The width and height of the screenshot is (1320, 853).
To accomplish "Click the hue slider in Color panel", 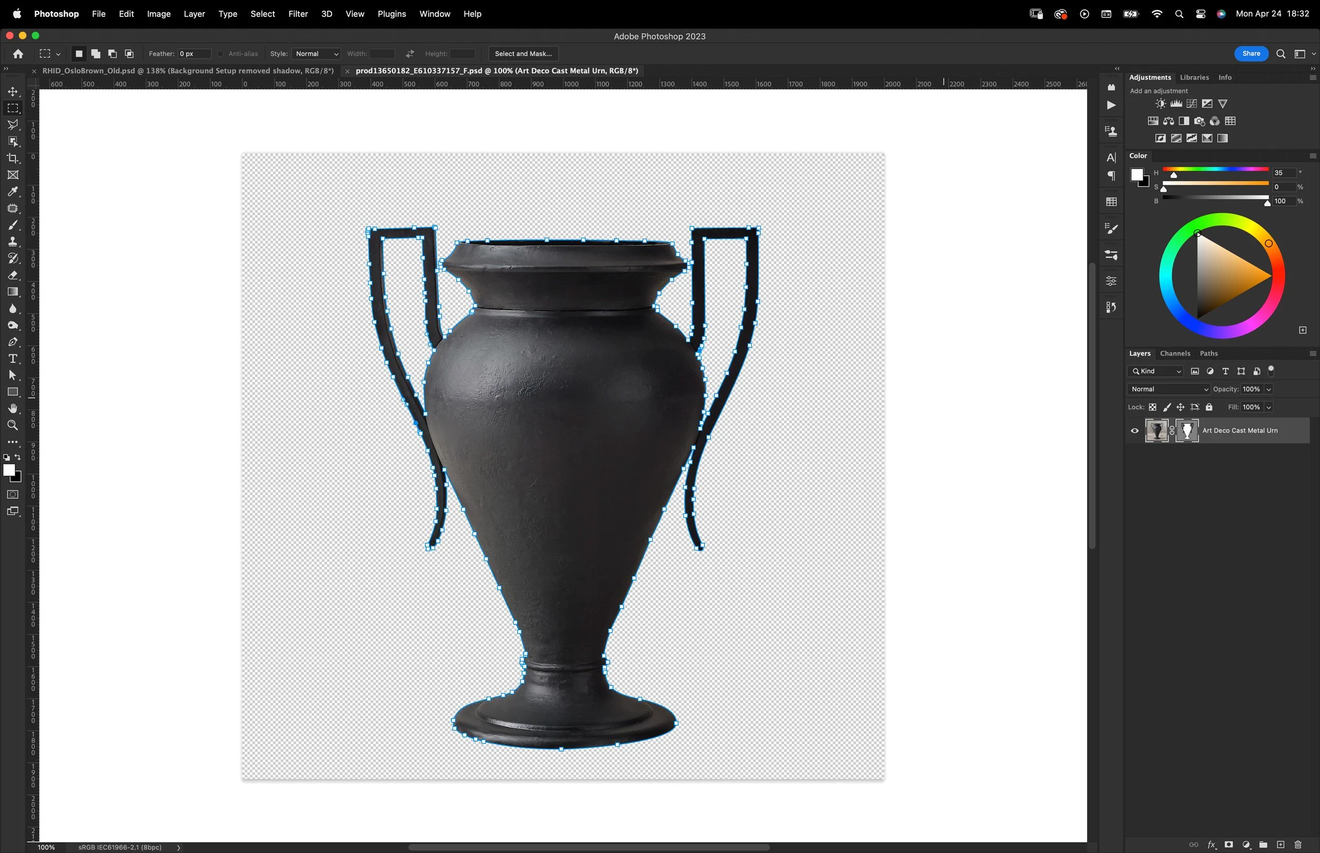I will point(1215,169).
